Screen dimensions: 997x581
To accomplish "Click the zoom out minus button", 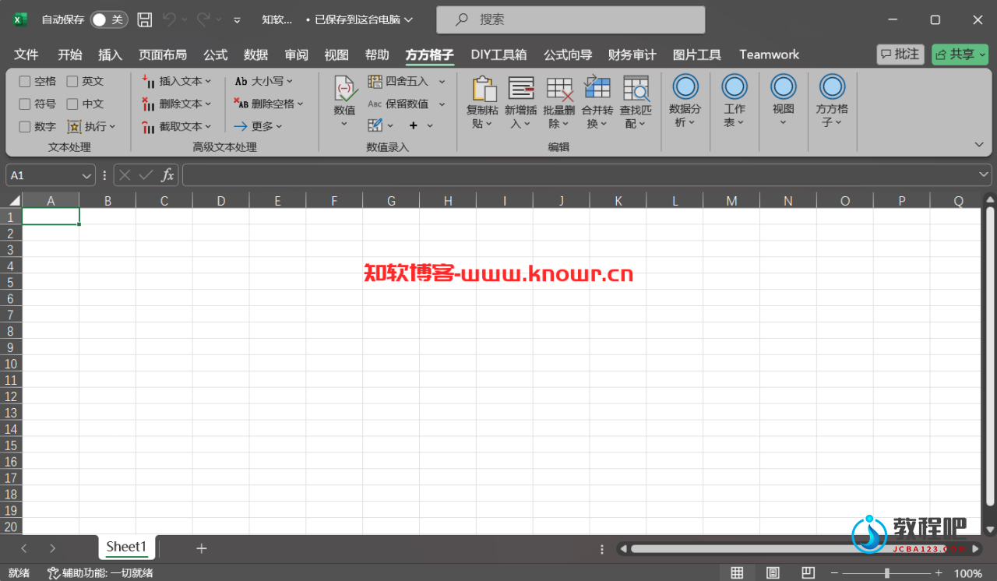I will pos(835,573).
